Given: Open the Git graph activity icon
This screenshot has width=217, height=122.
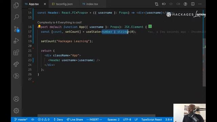Looking at the screenshot, I should (x=16, y=76).
